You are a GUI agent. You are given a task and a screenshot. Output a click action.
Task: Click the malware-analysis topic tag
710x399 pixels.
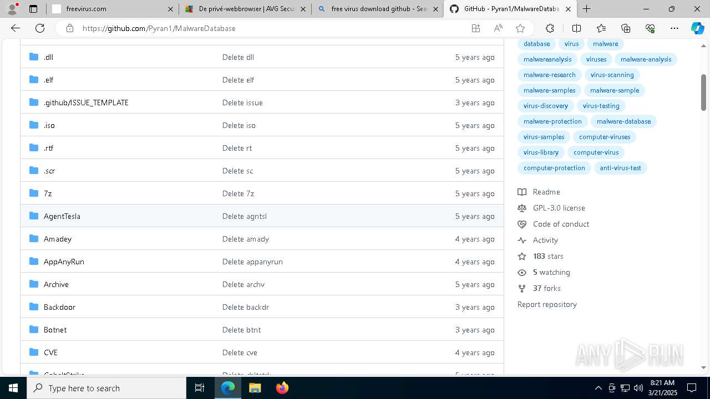point(646,59)
